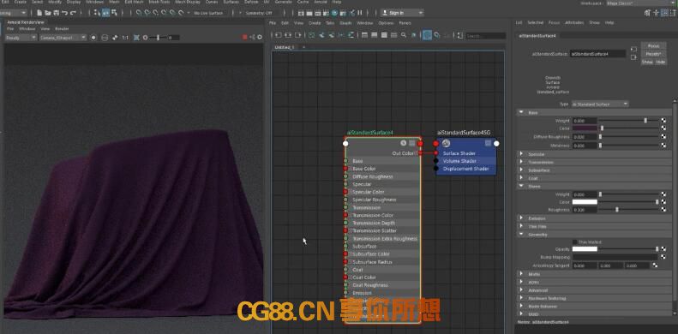Click the map checker button for Base Color

point(663,128)
